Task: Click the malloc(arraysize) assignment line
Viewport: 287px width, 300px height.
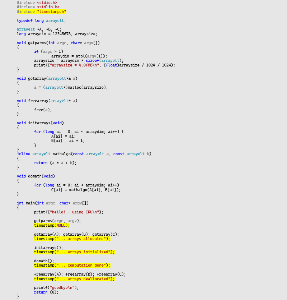Action: (x=71, y=87)
